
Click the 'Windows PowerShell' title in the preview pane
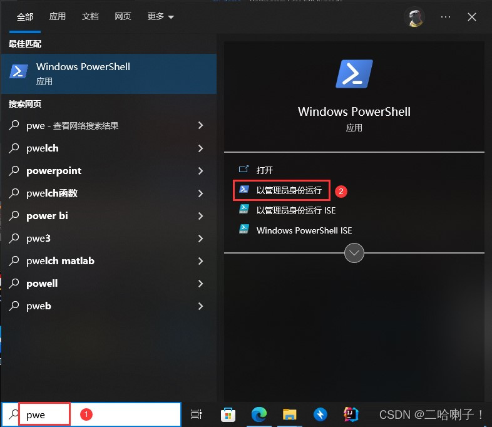click(x=354, y=111)
